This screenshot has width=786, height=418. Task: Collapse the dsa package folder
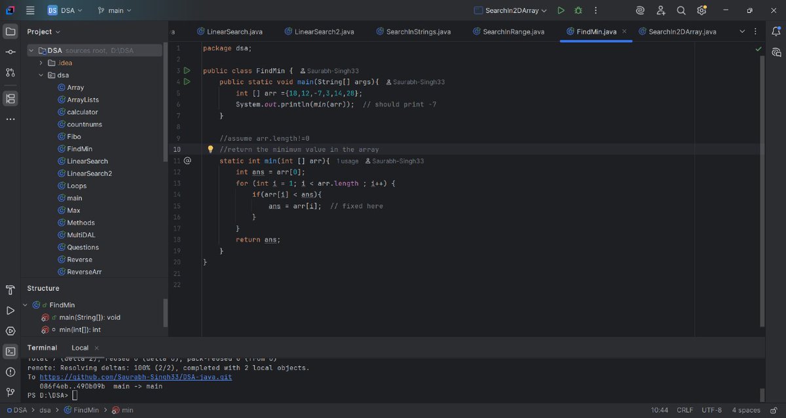[x=42, y=75]
